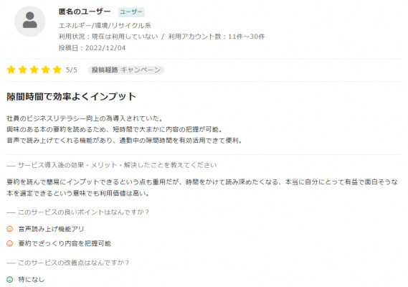Click the エネルギー/環境/リサイクル系 industry text
This screenshot has width=408, height=287.
pyautogui.click(x=105, y=26)
